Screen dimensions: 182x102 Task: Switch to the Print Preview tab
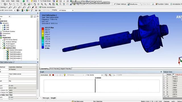coord(54,69)
